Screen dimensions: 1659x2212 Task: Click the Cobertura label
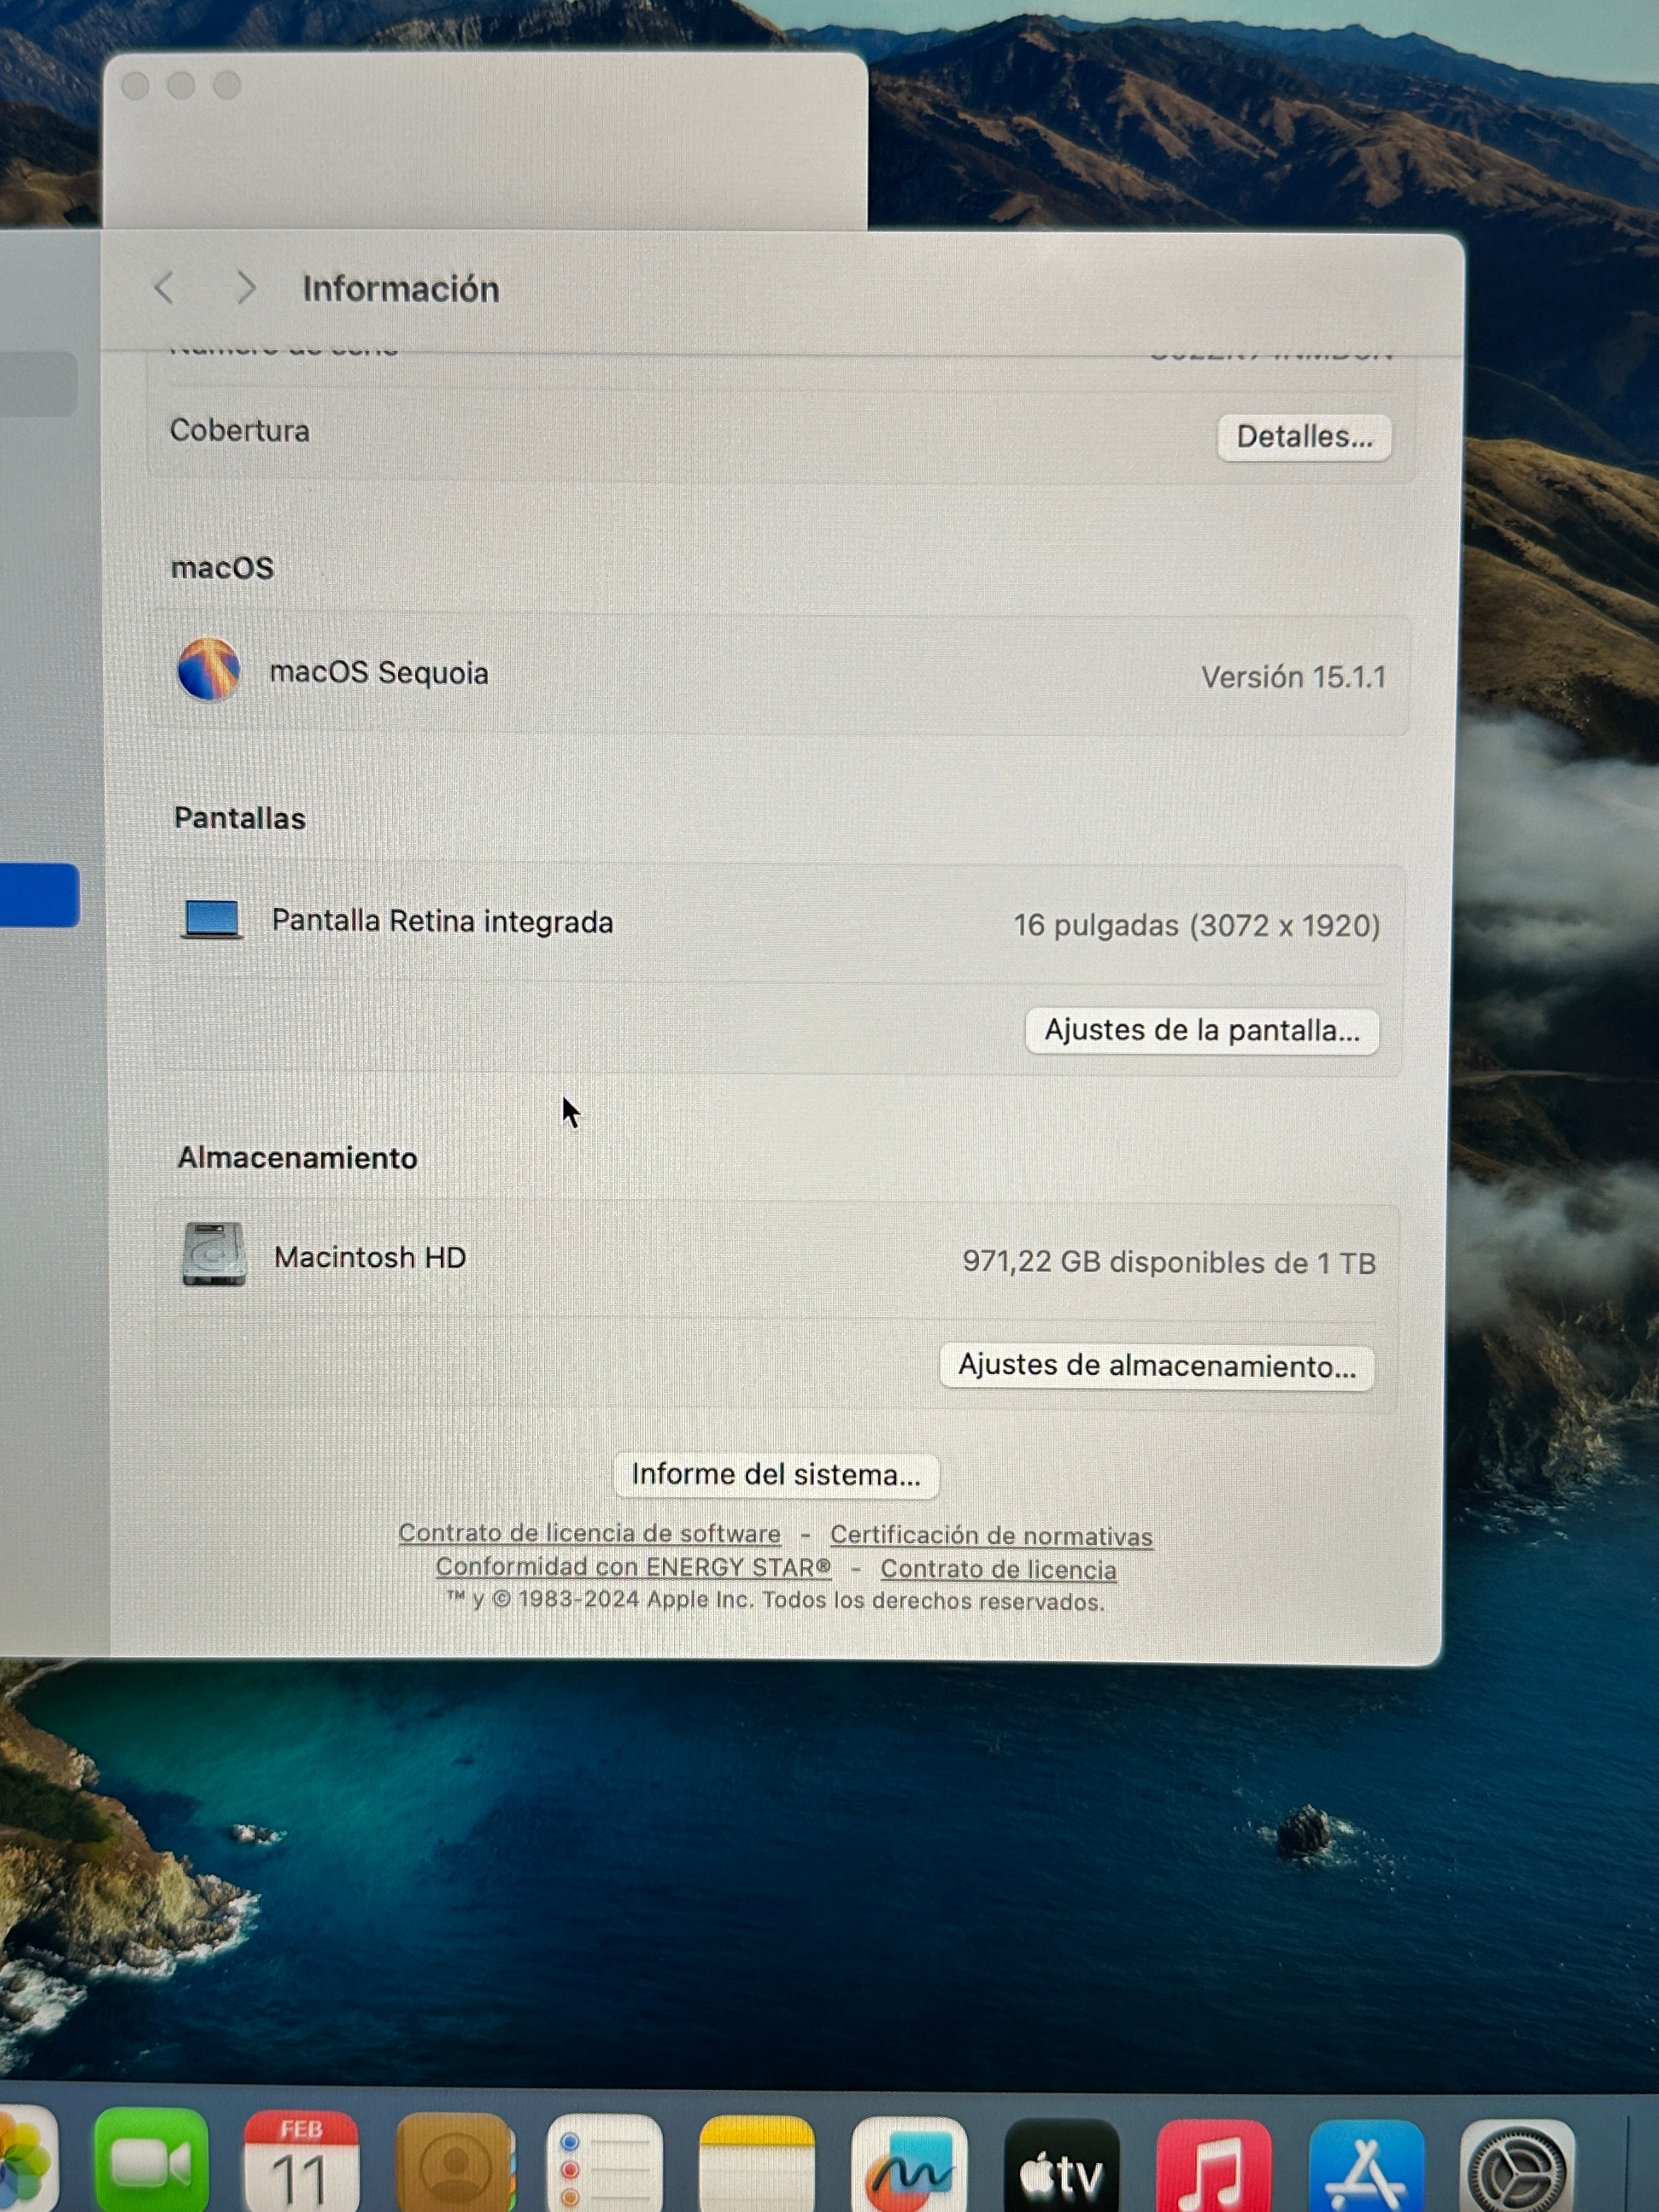(240, 430)
